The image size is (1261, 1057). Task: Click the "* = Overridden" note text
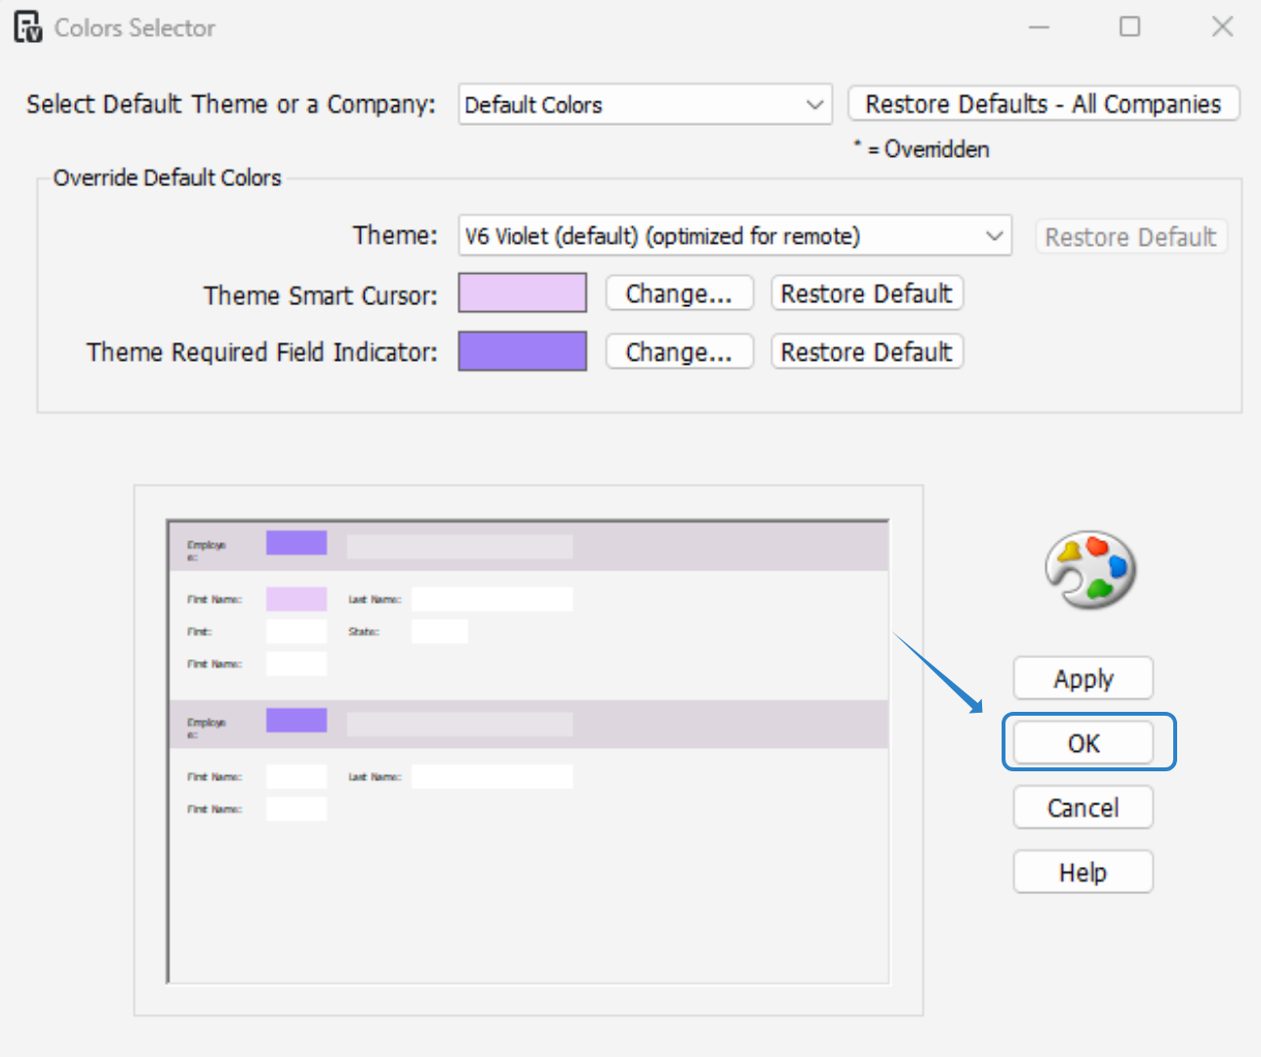pyautogui.click(x=922, y=149)
